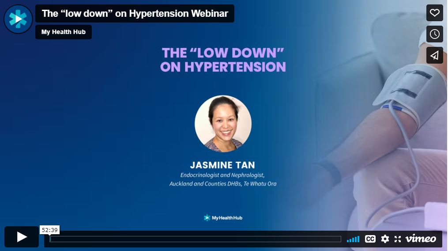Click the video progress bar to seek
This screenshot has height=251, width=448.
point(195,239)
